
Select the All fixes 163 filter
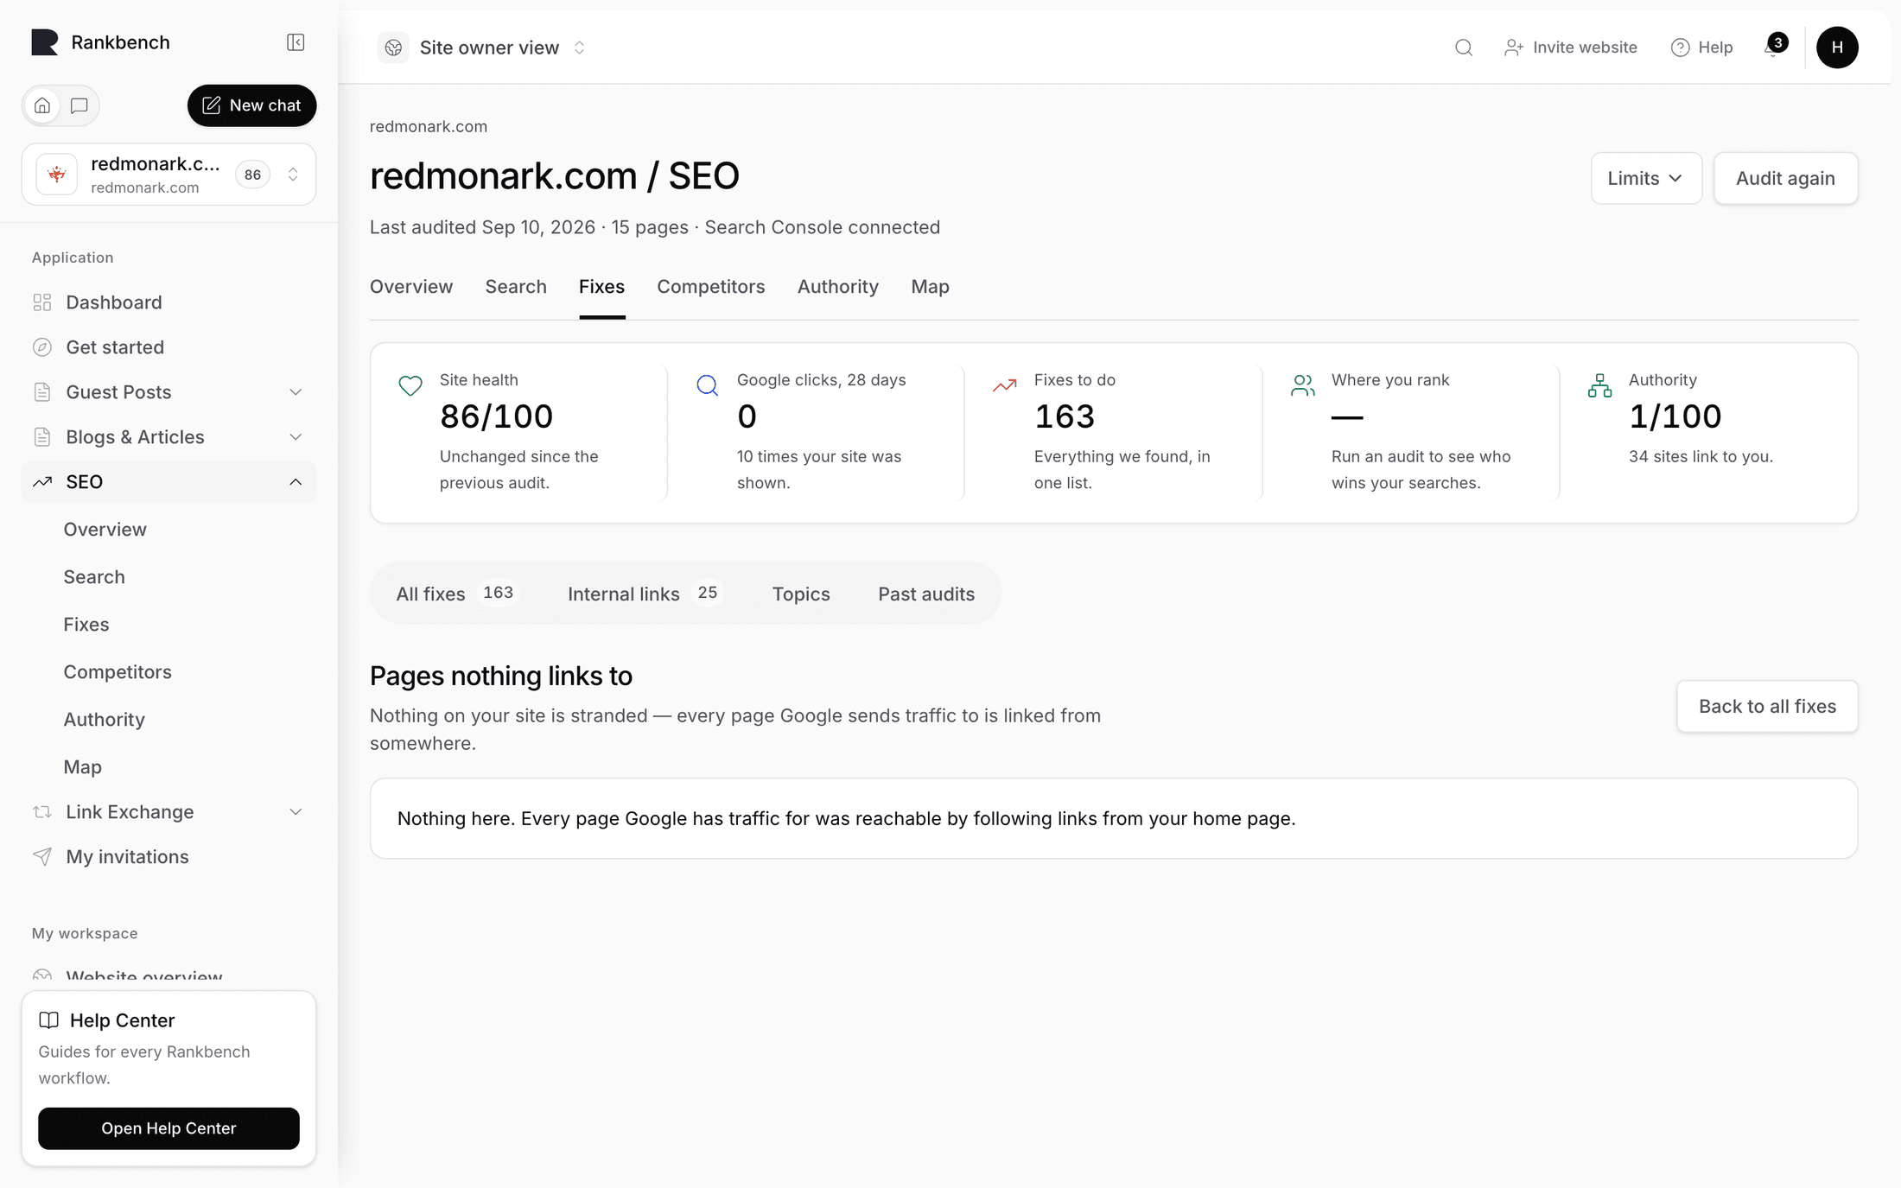(456, 594)
